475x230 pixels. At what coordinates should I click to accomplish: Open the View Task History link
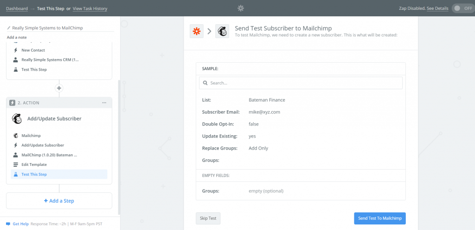coord(90,8)
